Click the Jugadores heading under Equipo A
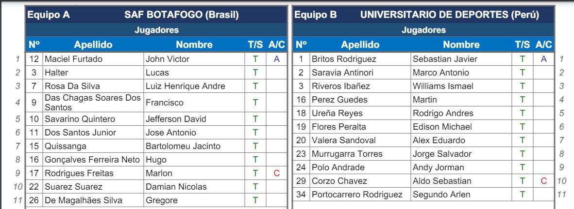This screenshot has width=574, height=209. [x=157, y=30]
